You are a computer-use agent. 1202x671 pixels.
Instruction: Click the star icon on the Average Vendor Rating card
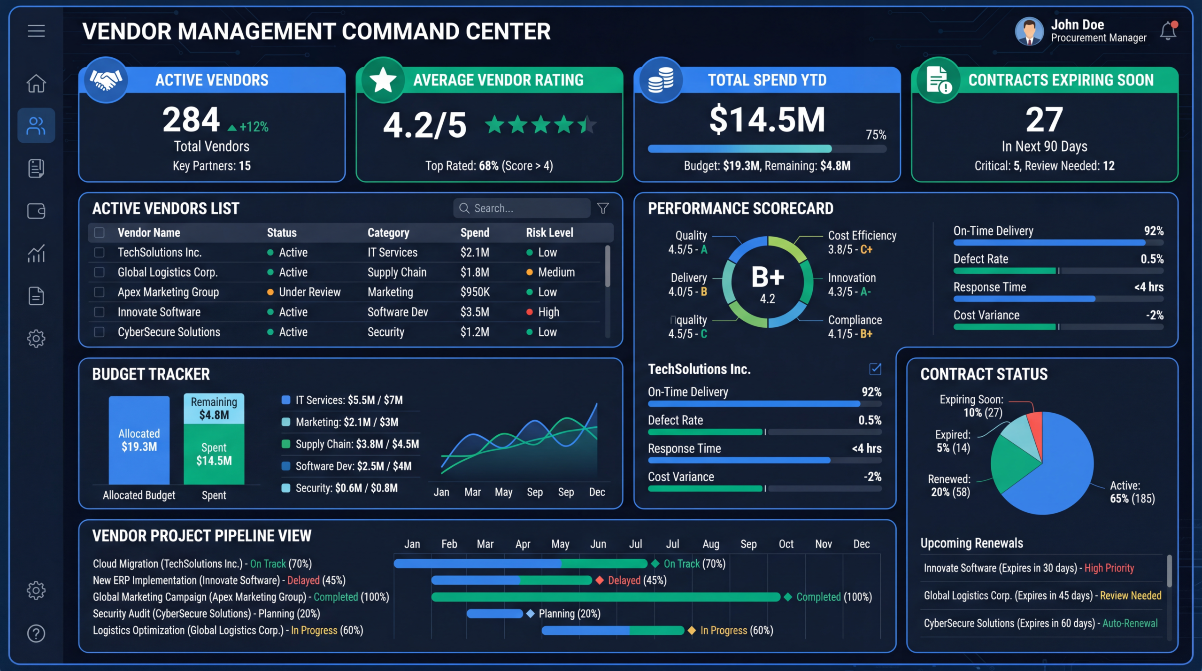click(383, 80)
